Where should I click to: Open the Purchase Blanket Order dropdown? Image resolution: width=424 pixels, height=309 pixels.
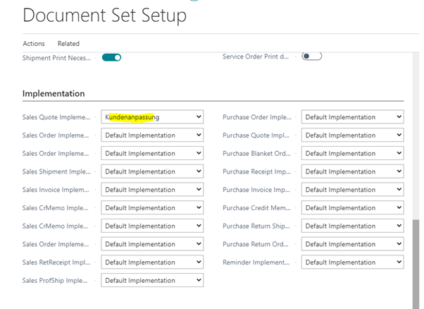point(352,153)
